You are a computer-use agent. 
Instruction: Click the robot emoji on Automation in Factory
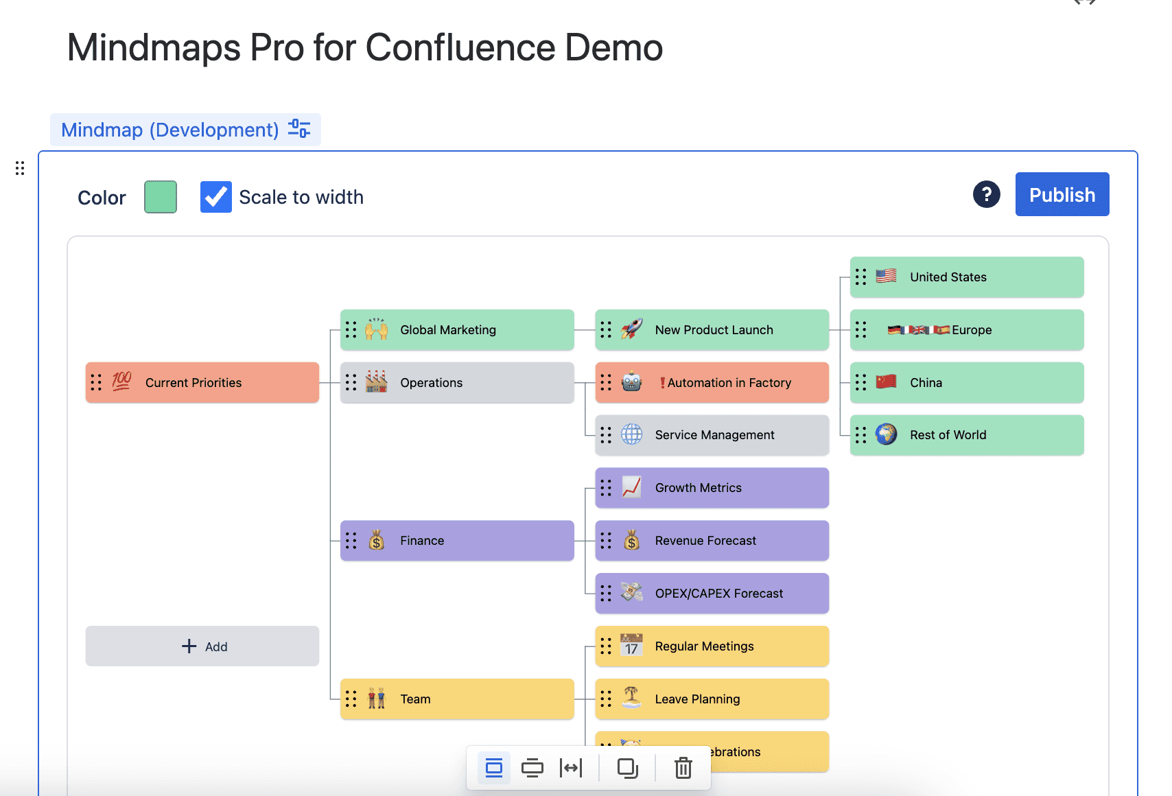coord(631,382)
